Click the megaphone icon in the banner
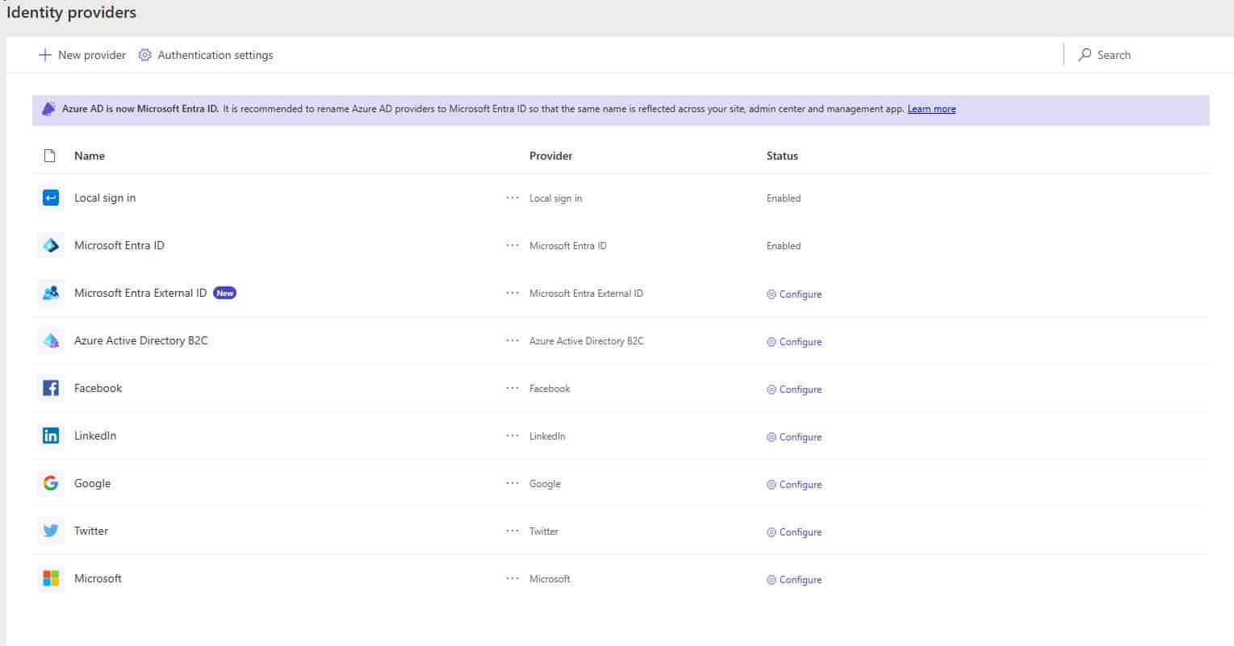 point(49,109)
